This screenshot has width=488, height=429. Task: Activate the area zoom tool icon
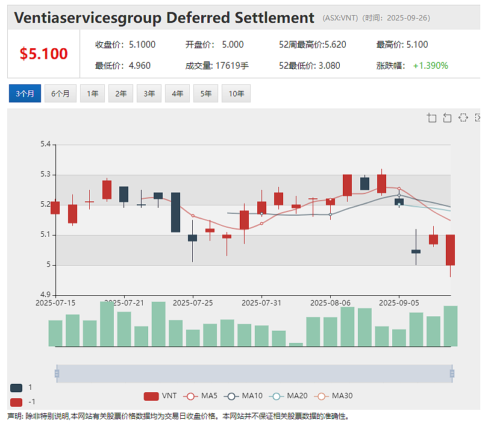tap(431, 117)
